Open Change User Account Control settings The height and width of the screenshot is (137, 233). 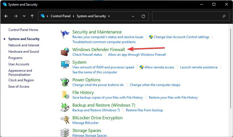[x=181, y=37]
